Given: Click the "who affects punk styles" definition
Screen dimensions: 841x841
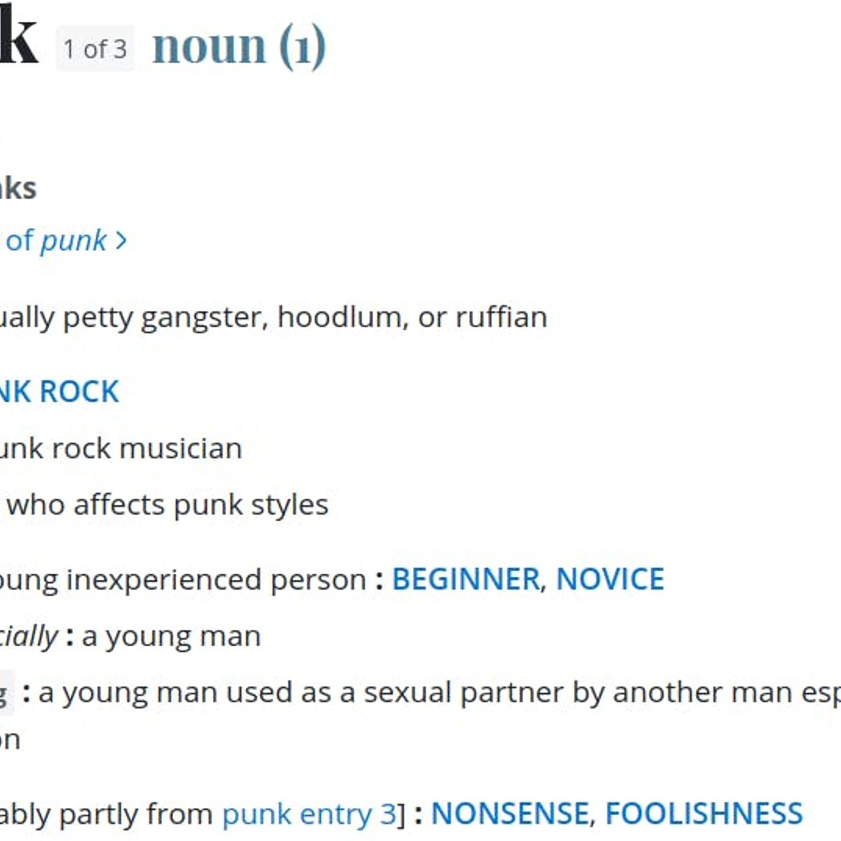Looking at the screenshot, I should [x=168, y=505].
